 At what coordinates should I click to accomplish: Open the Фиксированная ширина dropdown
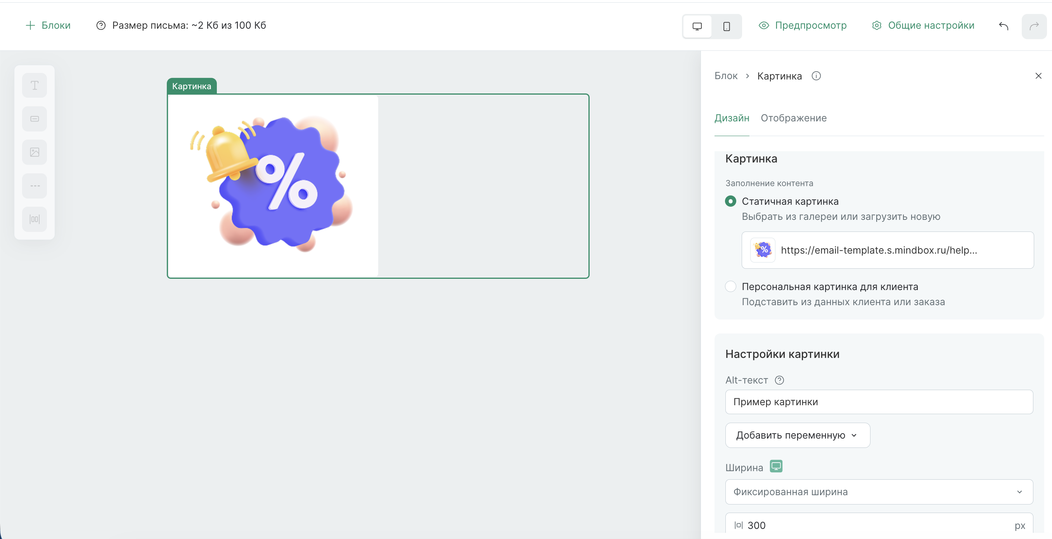(x=879, y=492)
